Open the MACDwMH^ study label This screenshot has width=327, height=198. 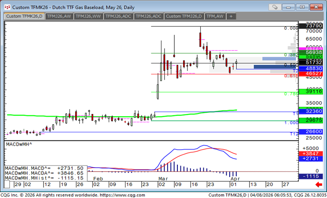click(x=18, y=144)
